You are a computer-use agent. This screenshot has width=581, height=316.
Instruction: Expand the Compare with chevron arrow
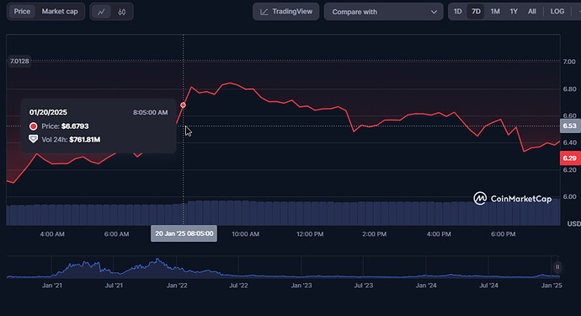coord(434,12)
